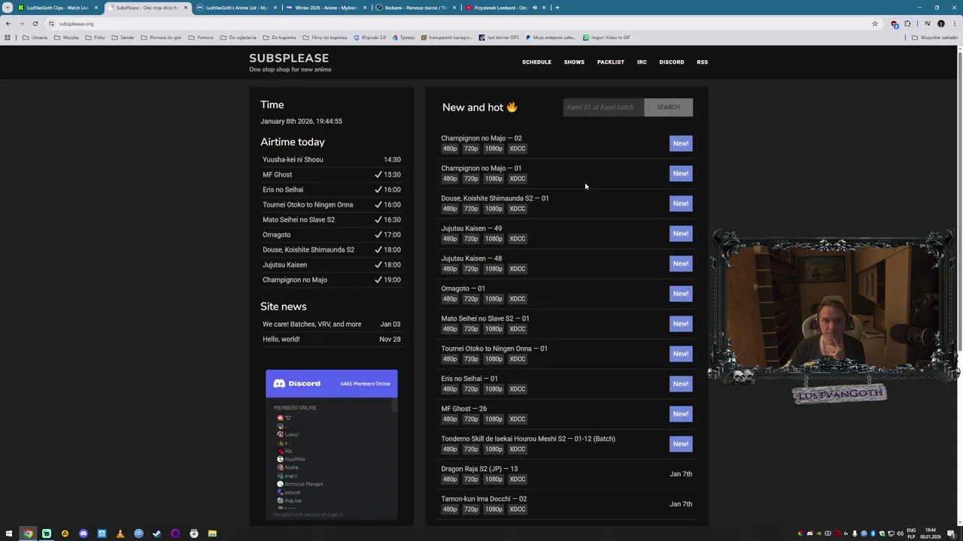Open the Windows Start menu
Image resolution: width=963 pixels, height=541 pixels.
tap(9, 533)
